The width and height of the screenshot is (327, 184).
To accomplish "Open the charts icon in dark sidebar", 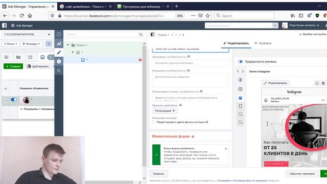I will coord(59,43).
